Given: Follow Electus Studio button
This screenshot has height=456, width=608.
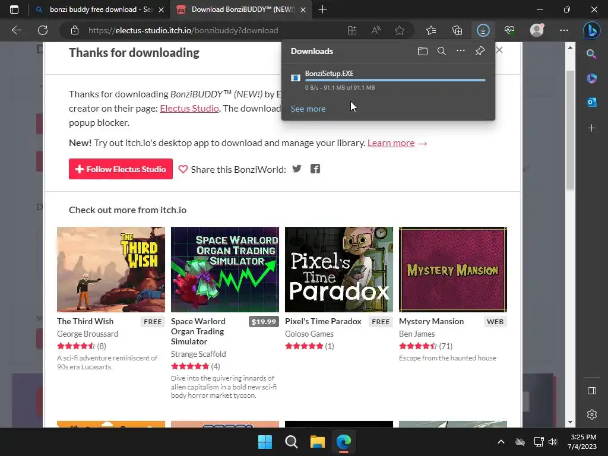Looking at the screenshot, I should 121,169.
